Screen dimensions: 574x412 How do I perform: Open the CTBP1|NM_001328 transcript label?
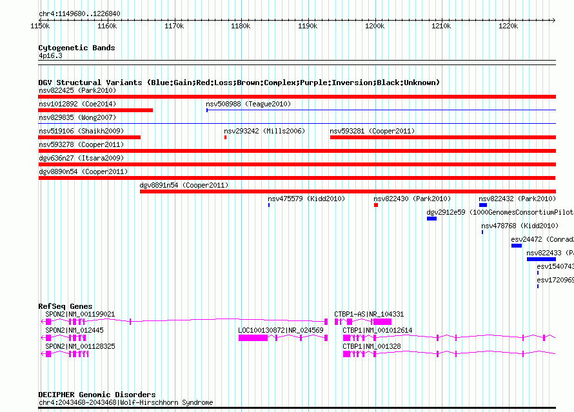tap(371, 346)
